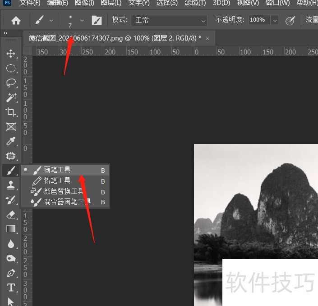Viewport: 318px width, 306px height.
Task: Select the Magic Wand tool
Action: [x=11, y=97]
